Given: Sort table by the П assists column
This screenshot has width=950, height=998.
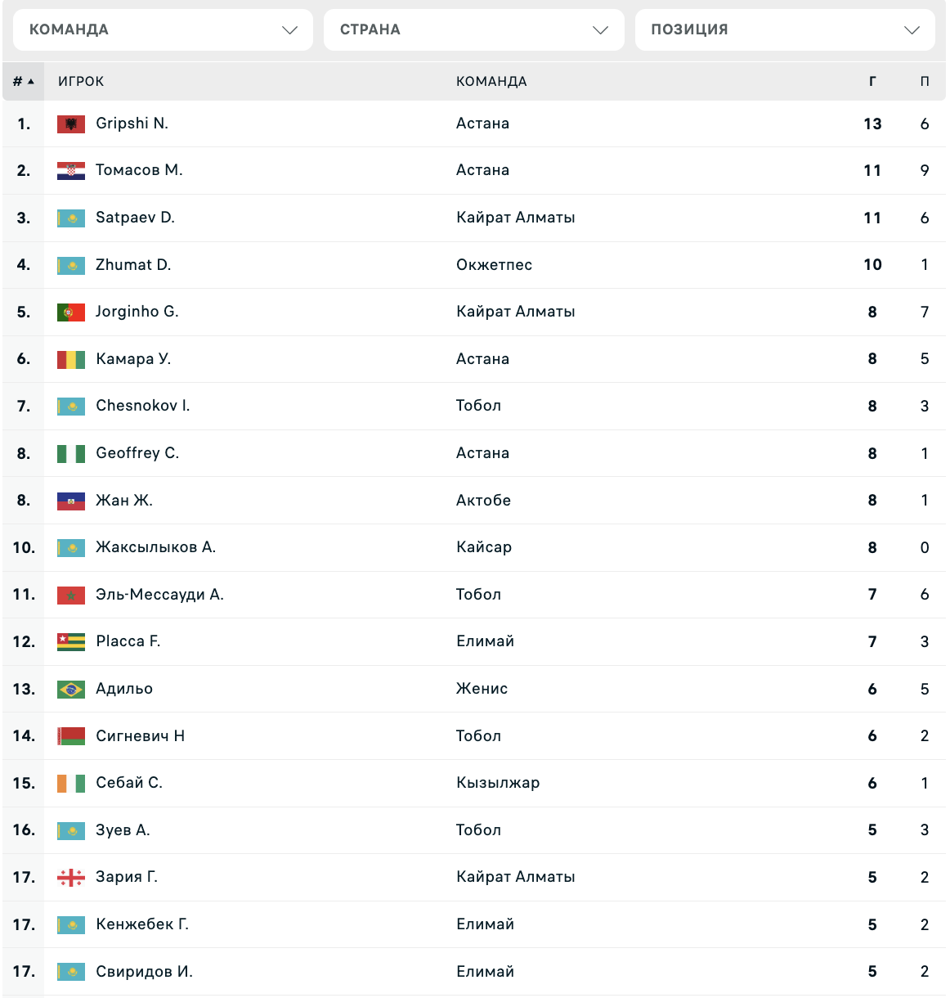Looking at the screenshot, I should pyautogui.click(x=925, y=82).
